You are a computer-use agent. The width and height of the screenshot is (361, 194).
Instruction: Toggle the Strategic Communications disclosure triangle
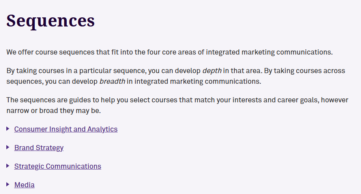tap(8, 166)
